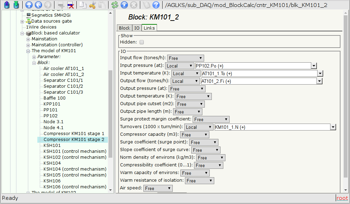This screenshot has height=204, width=350.
Task: Open the Input pressure value list arrow
Action: point(314,66)
